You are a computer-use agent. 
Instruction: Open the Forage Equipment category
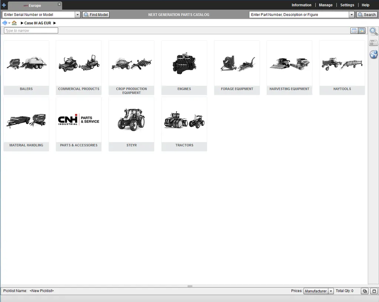[x=237, y=68]
